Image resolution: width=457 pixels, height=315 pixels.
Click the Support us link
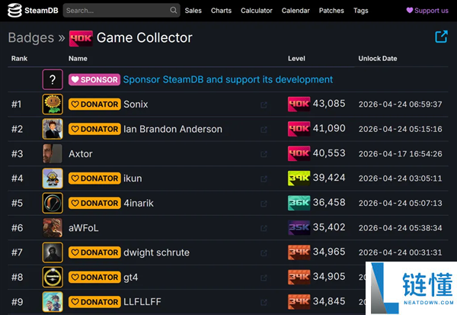coord(427,11)
